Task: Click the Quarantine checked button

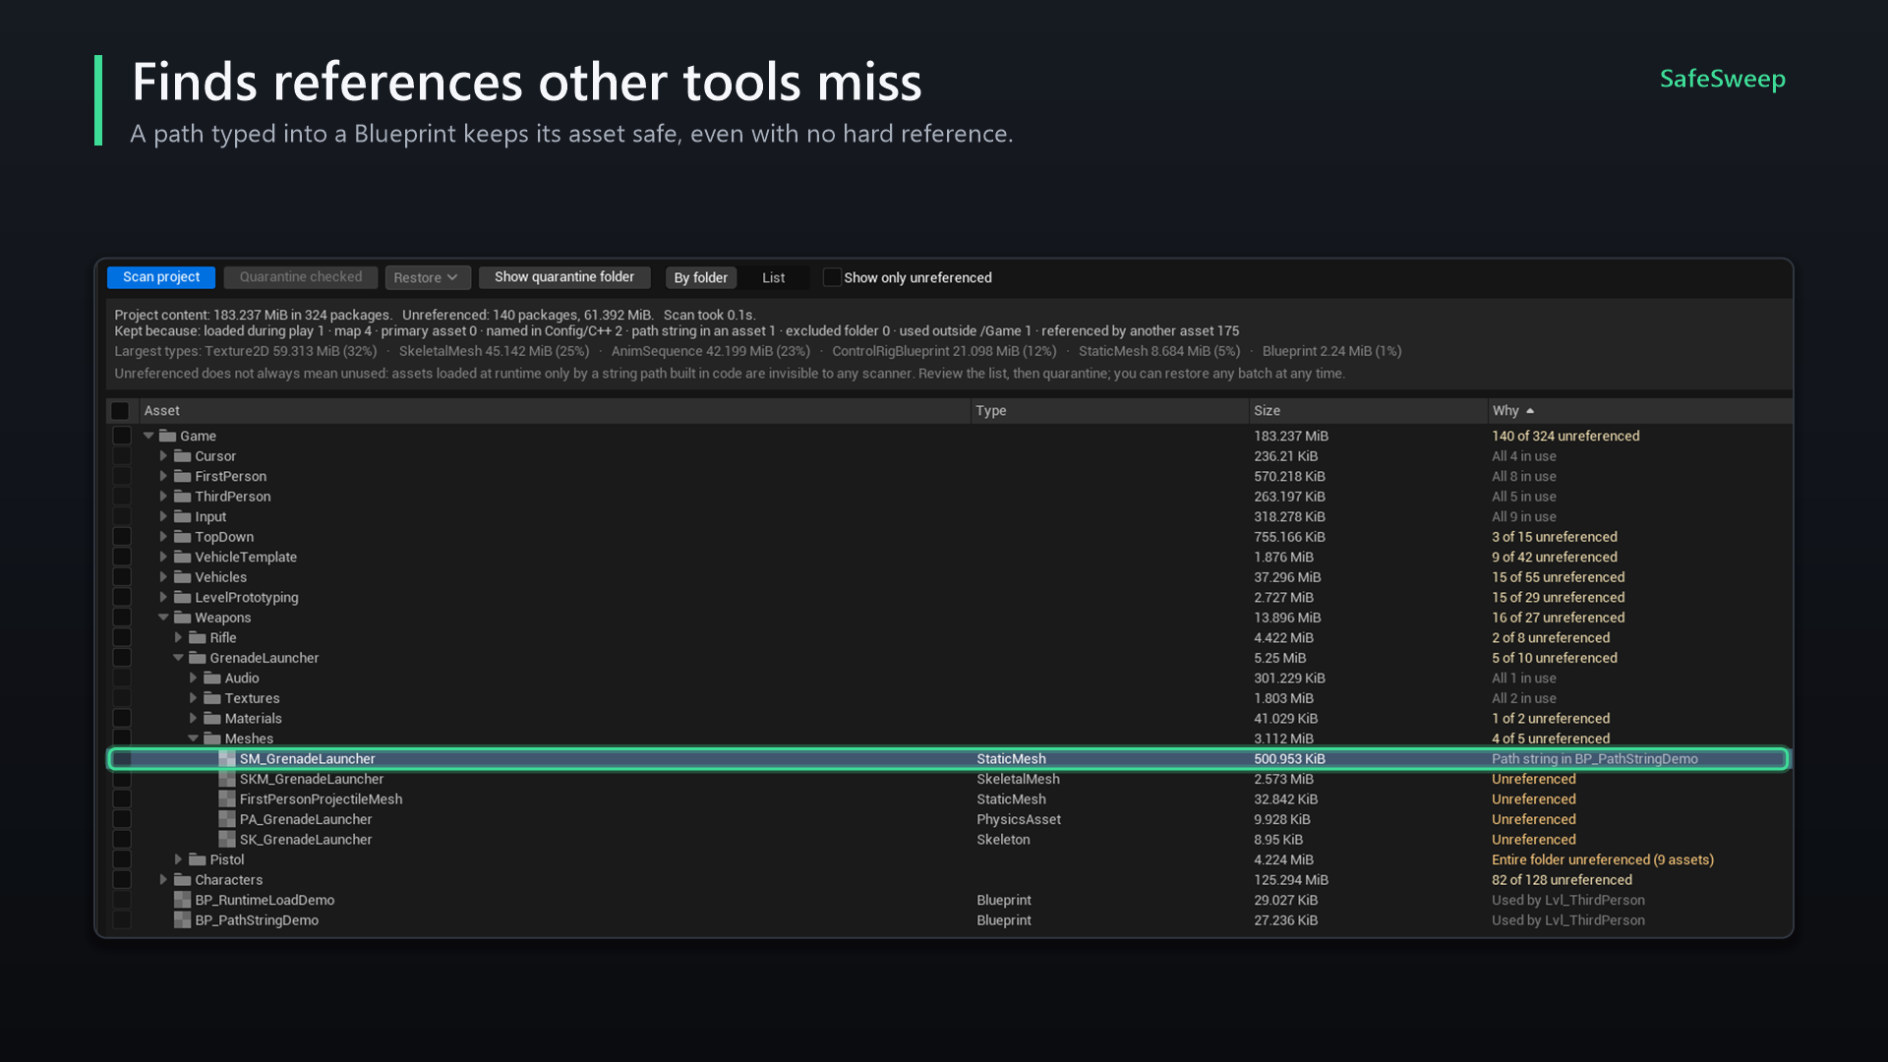Action: (301, 277)
